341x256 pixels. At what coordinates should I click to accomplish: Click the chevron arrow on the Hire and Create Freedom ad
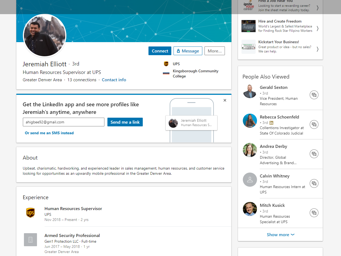[x=317, y=28]
